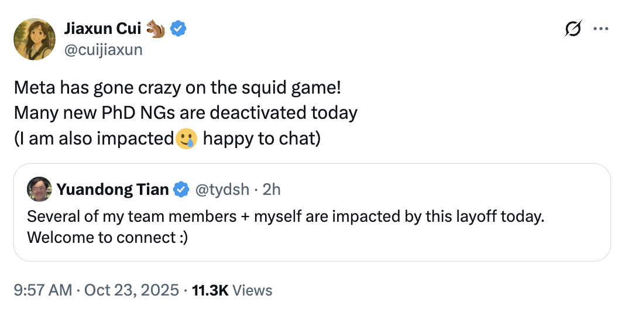Click the teary smiling emoji in the tweet
This screenshot has width=625, height=316.
[186, 139]
